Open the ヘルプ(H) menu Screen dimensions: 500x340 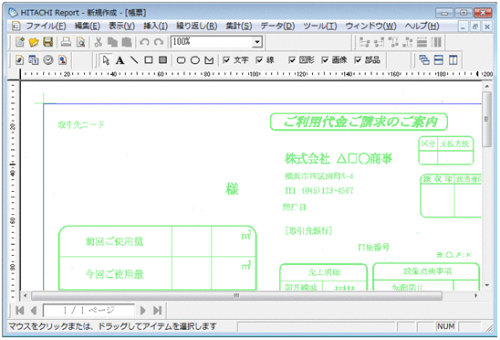point(422,26)
